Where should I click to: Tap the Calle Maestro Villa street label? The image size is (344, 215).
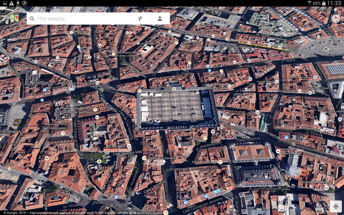[127, 153]
